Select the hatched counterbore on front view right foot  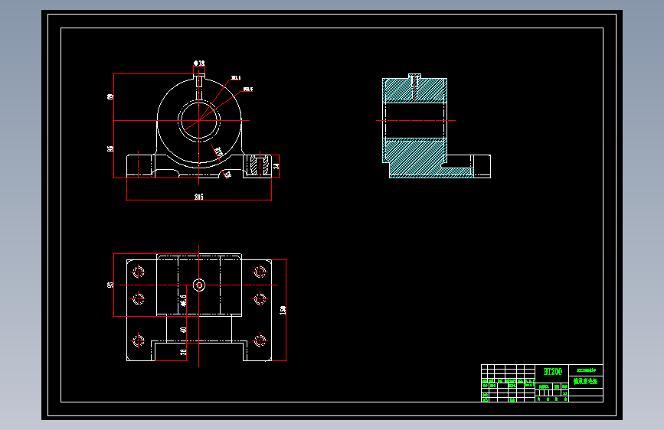tap(260, 165)
